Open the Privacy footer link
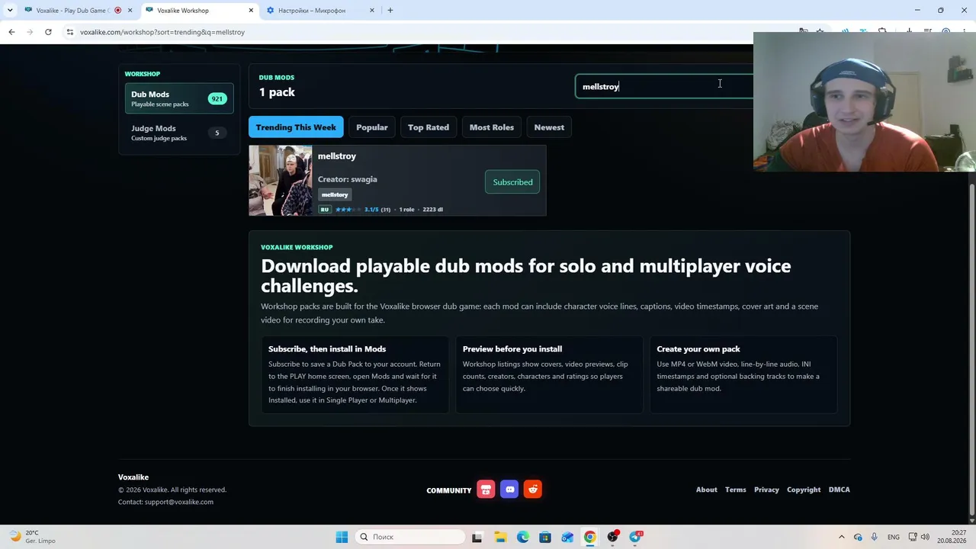976x549 pixels. coord(766,490)
